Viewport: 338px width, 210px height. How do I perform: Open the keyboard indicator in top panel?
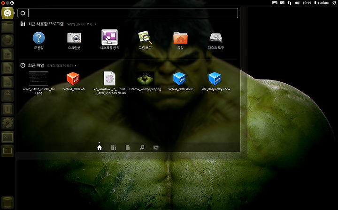click(275, 3)
